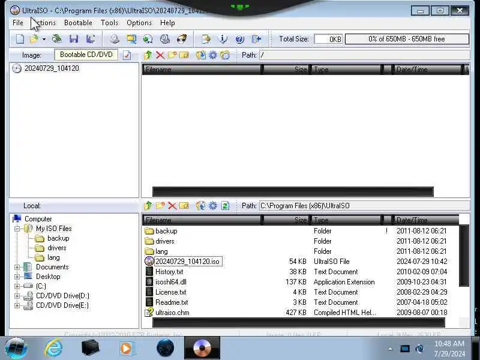Select the 20240729_104120.iso file in the Local list
The height and width of the screenshot is (360, 480).
point(187,262)
